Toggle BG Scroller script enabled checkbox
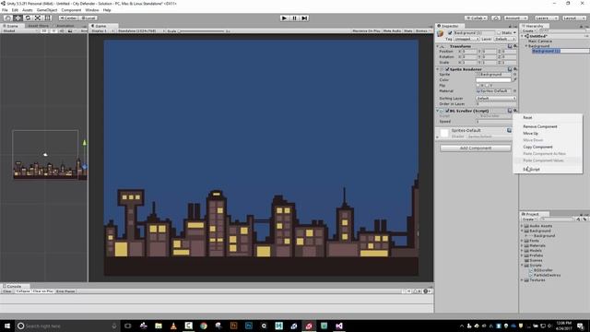Image resolution: width=590 pixels, height=332 pixels. pyautogui.click(x=447, y=111)
